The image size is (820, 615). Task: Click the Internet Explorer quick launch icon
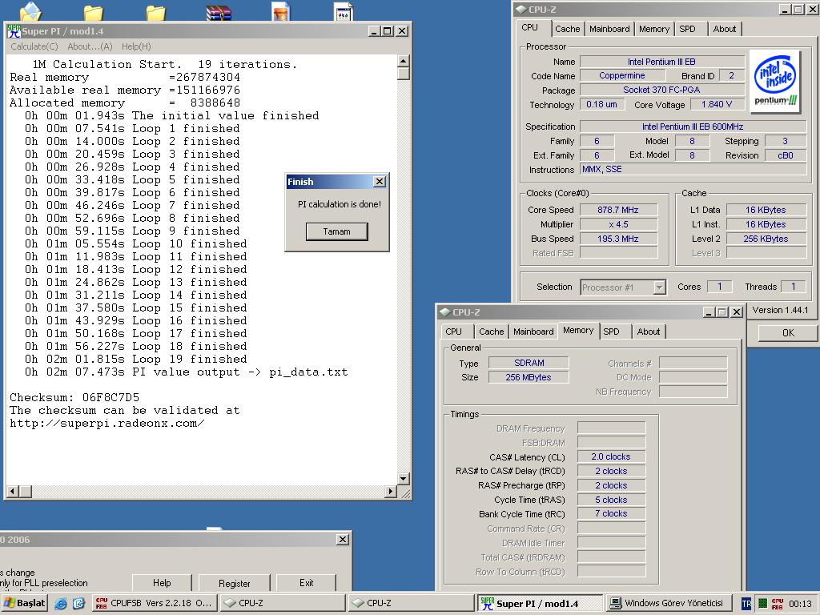pyautogui.click(x=61, y=603)
